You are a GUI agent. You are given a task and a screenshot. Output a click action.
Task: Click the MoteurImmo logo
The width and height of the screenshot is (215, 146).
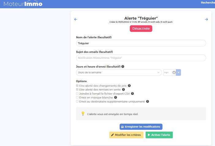pos(23,4)
